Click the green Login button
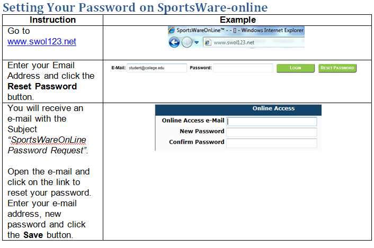This screenshot has height=248, width=374. pos(296,68)
